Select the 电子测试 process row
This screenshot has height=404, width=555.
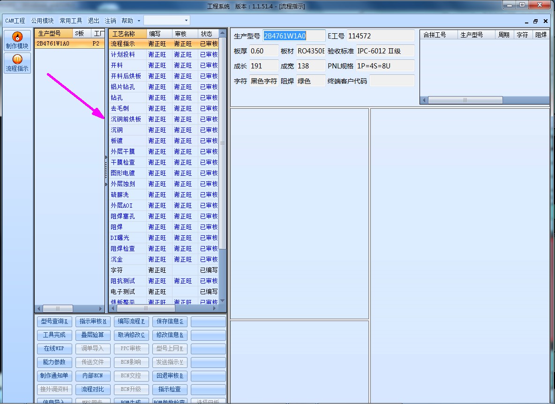164,292
